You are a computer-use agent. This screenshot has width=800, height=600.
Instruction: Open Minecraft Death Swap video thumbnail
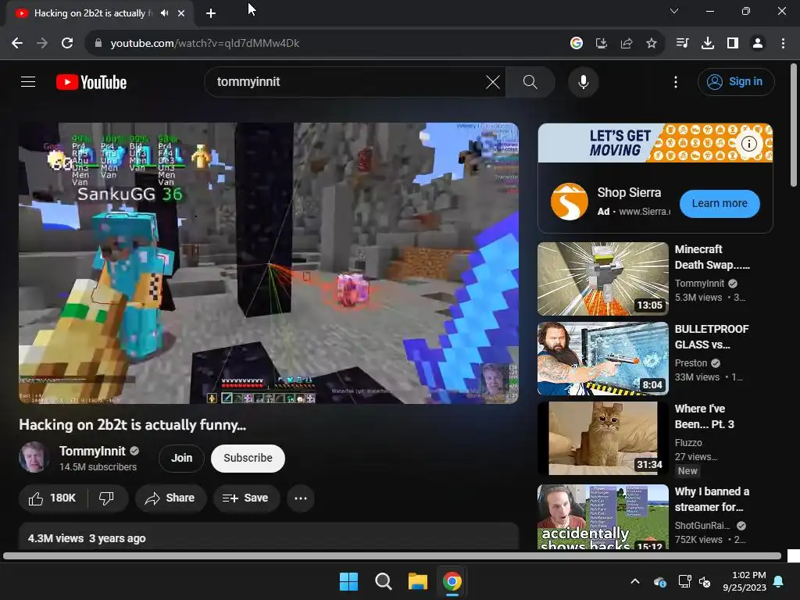602,279
